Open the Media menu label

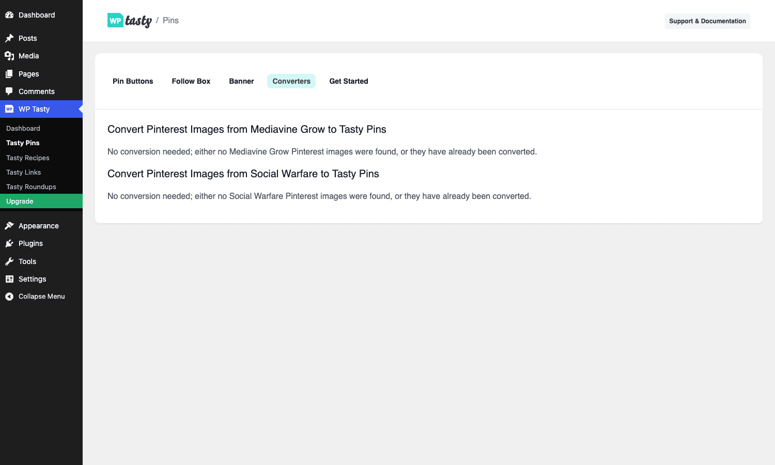[x=29, y=56]
